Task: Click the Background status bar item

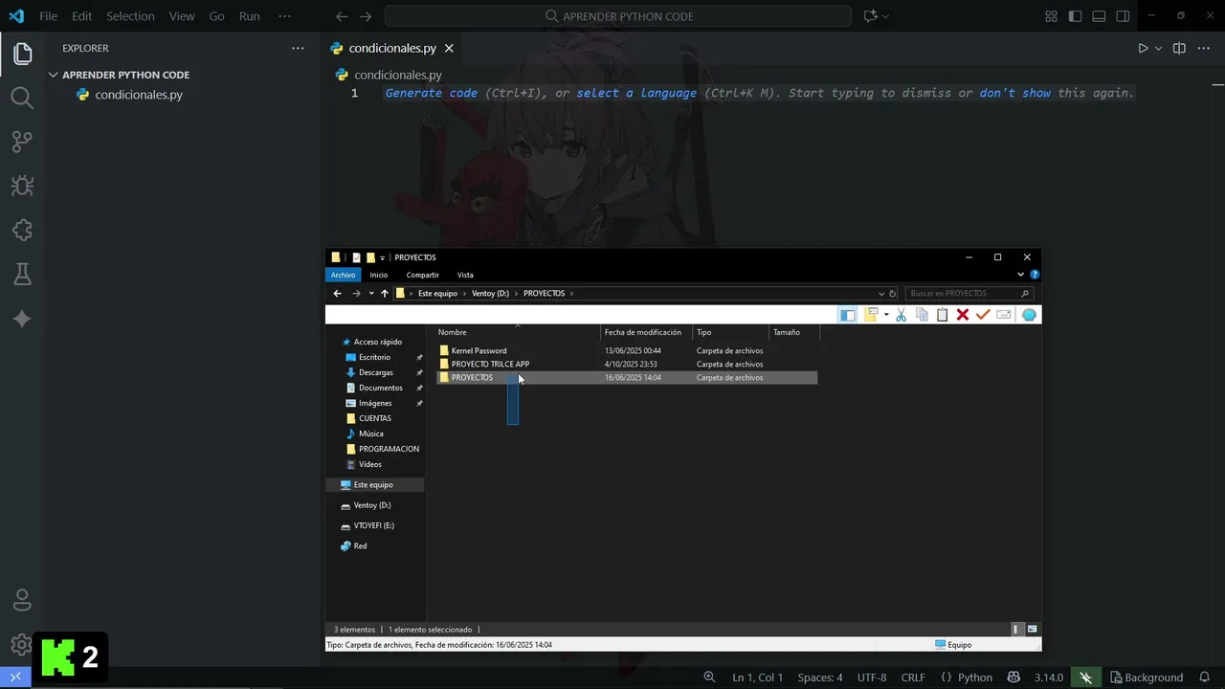Action: 1147,678
